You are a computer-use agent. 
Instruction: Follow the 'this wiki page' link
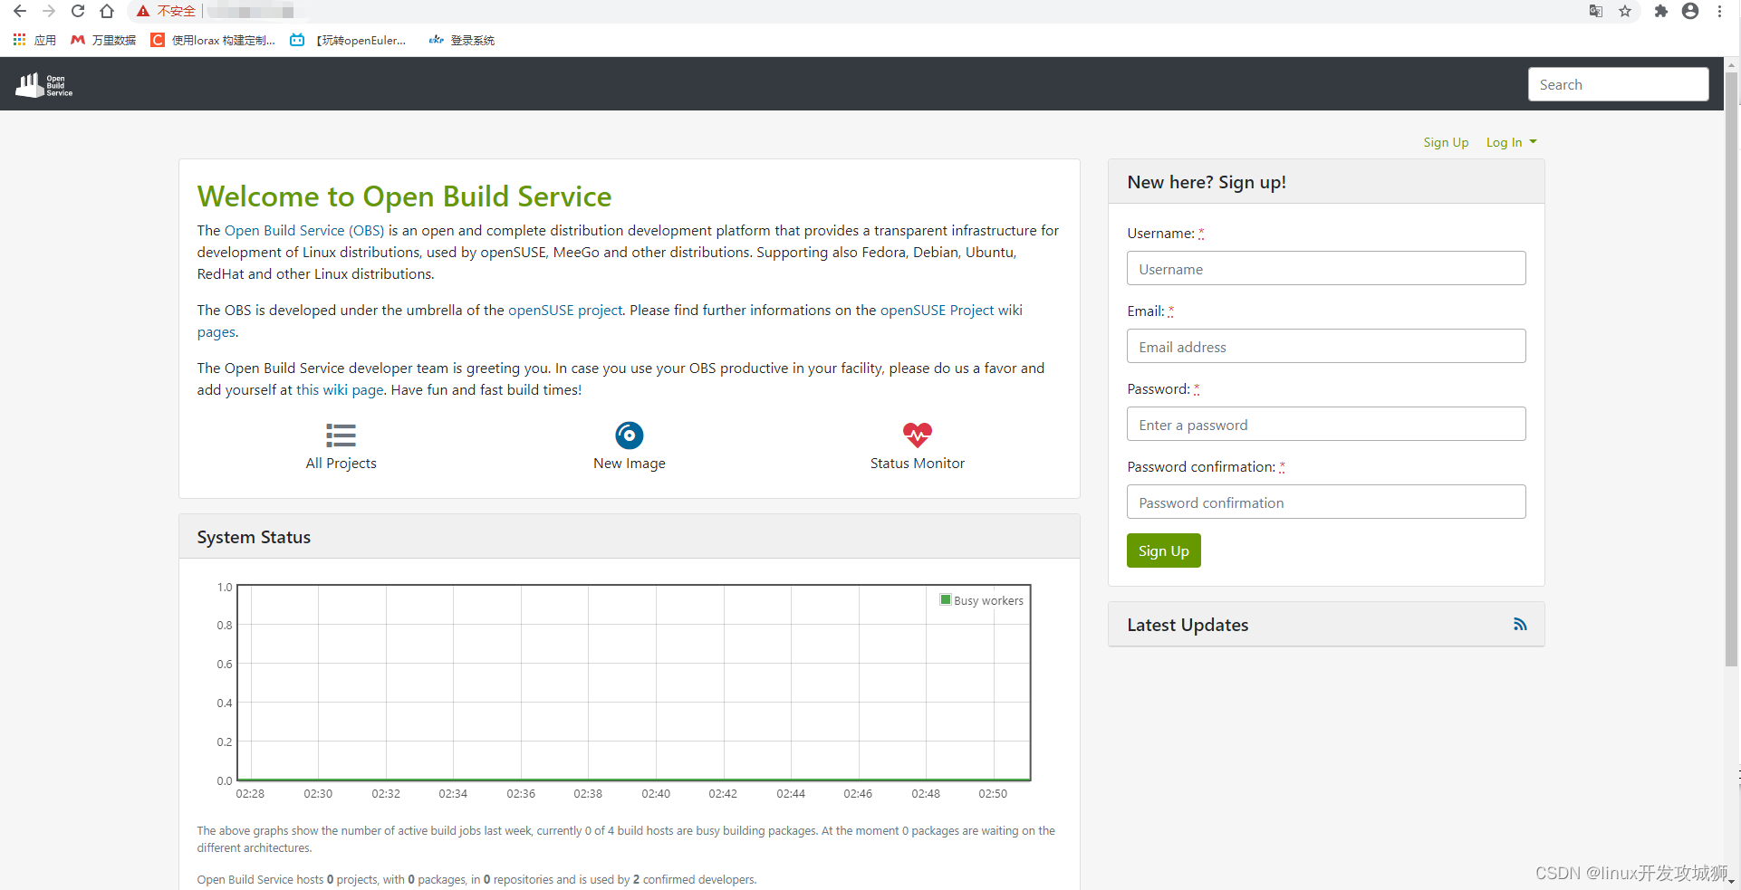(340, 390)
